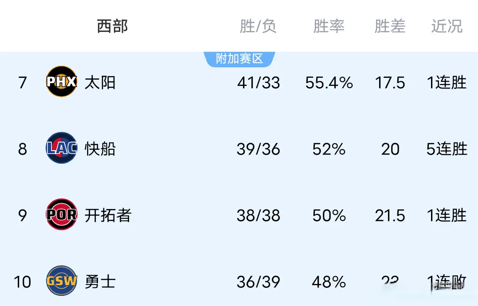Open the 快船 team name link
This screenshot has width=478, height=306.
(100, 149)
